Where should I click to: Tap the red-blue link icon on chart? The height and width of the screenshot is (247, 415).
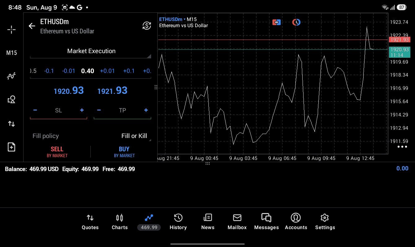(277, 22)
